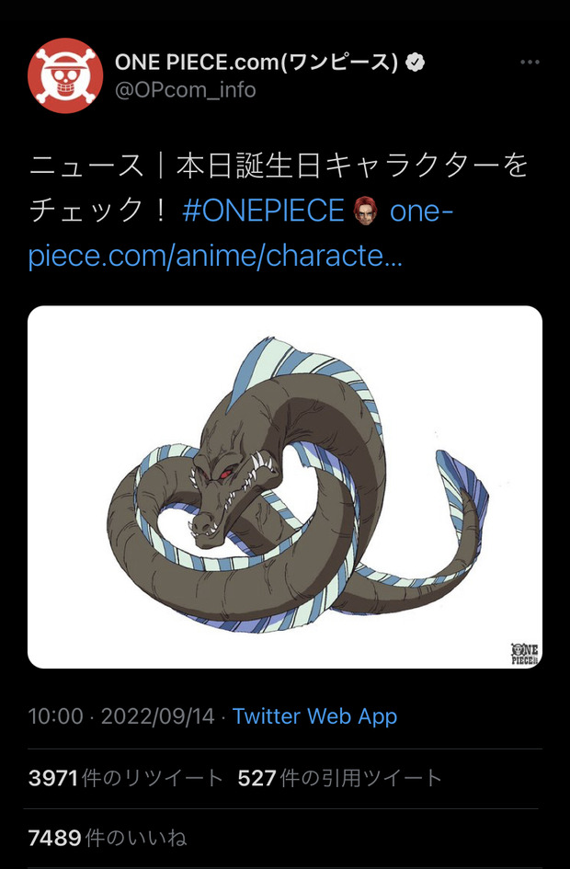The height and width of the screenshot is (869, 570).
Task: Follow the one-piece.com/anime/characte… link
Action: (240, 234)
